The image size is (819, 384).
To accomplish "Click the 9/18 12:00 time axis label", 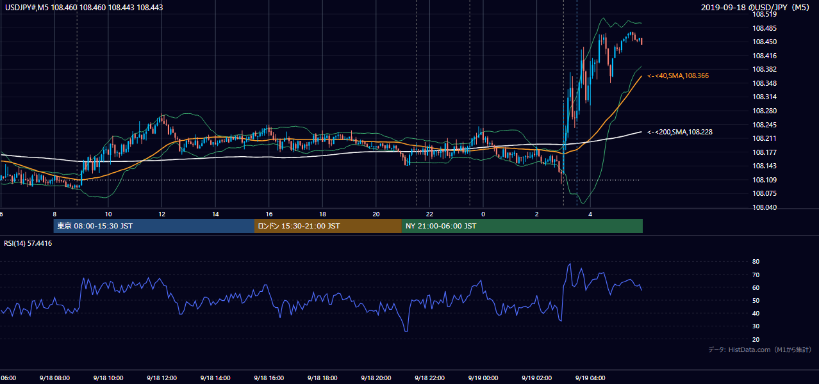I will (161, 378).
